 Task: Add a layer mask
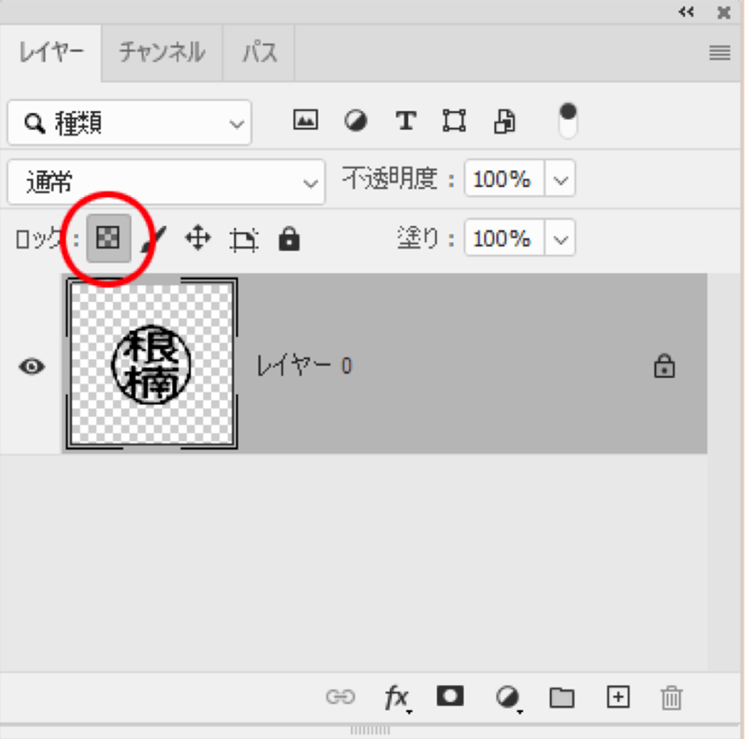pos(450,696)
